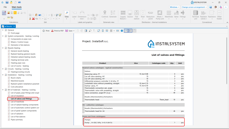Click the scissors Cut icon
The height and width of the screenshot is (129, 229).
tap(30, 19)
